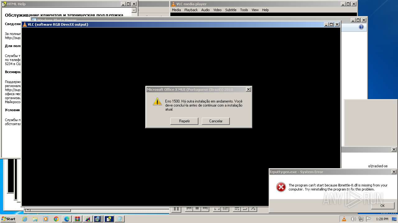Click the up arrow of the HTML Help scrollbar

pos(134,10)
